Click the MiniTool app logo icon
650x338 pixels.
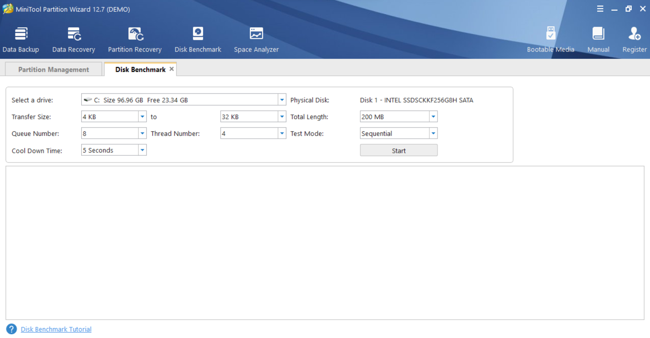8,9
